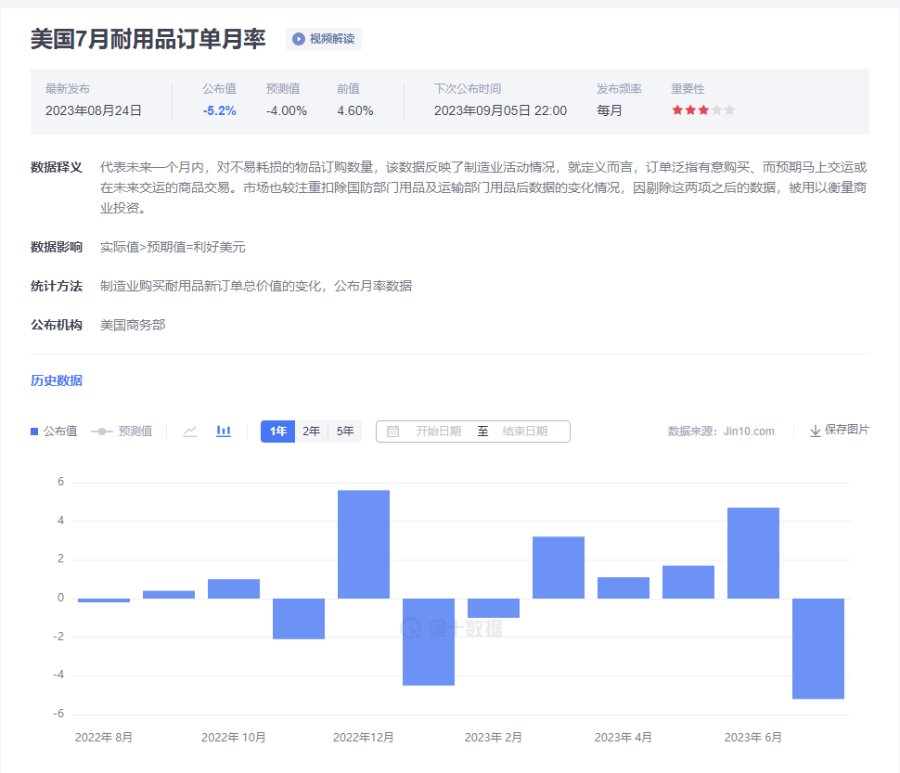Click the watermark logo icon on the chart
Viewport: 900px width, 773px height.
(x=414, y=627)
